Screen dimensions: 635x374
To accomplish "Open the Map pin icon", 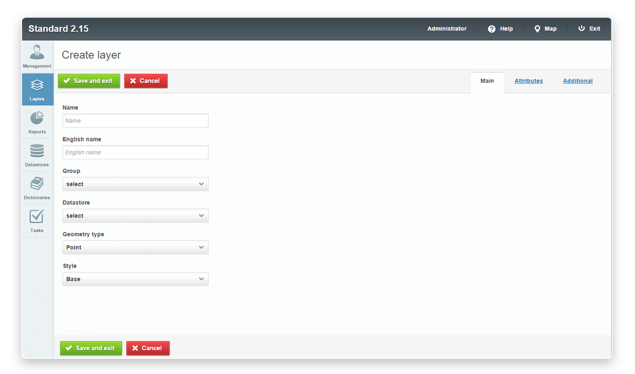I will (537, 29).
